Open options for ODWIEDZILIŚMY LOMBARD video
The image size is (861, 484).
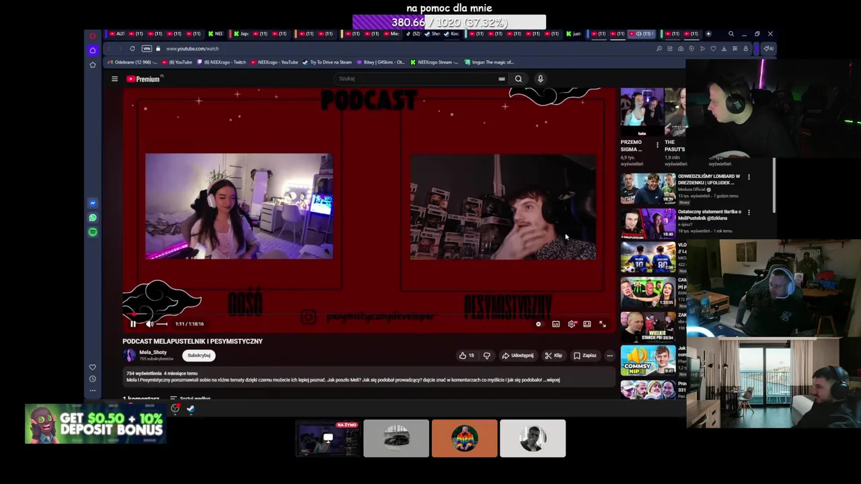pyautogui.click(x=749, y=177)
